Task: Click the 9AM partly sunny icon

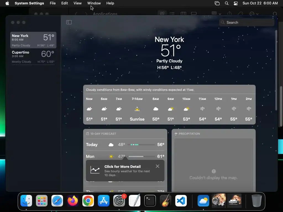Action: pos(171,109)
